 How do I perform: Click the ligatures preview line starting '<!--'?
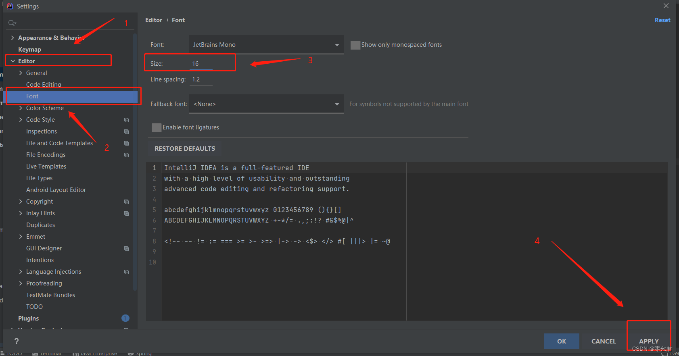[x=277, y=241]
